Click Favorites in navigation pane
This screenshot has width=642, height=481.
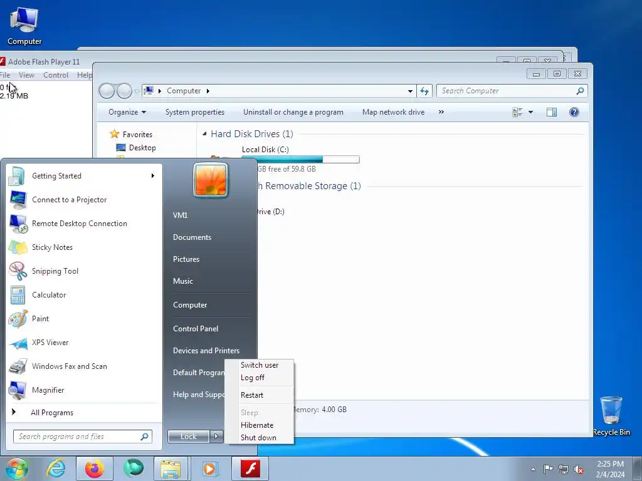pyautogui.click(x=132, y=134)
